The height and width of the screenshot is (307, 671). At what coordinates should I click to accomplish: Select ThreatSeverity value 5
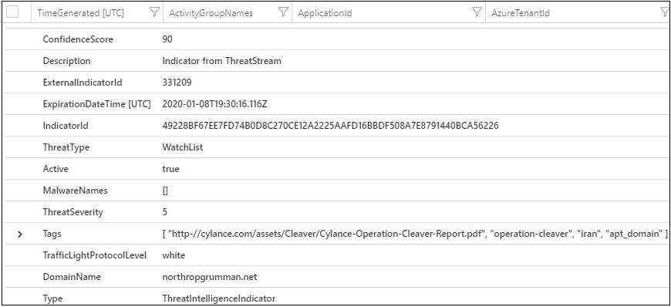coord(165,212)
